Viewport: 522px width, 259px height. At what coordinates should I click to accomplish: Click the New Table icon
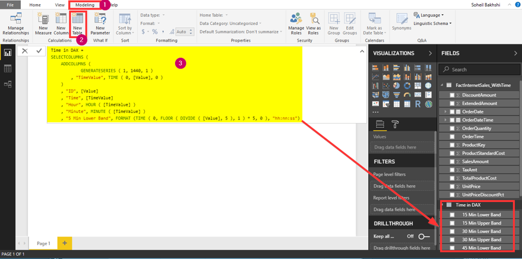[x=78, y=24]
